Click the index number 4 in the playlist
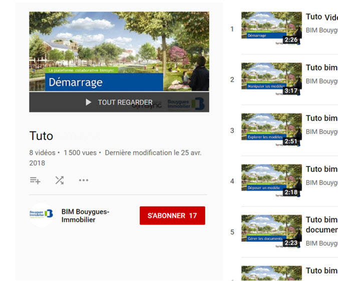 tap(232, 181)
